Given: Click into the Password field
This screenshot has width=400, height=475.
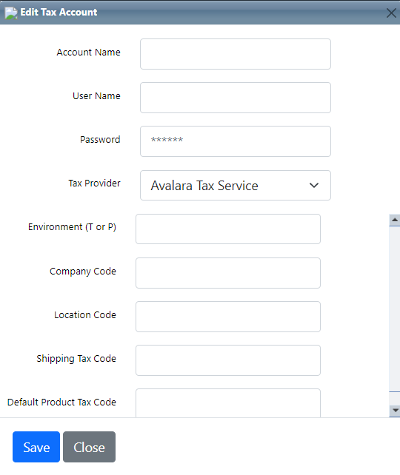Looking at the screenshot, I should (x=236, y=141).
